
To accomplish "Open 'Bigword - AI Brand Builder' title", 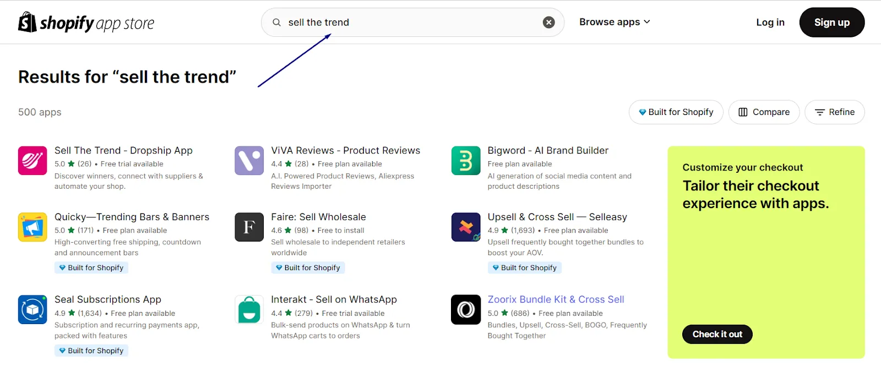I will point(548,151).
